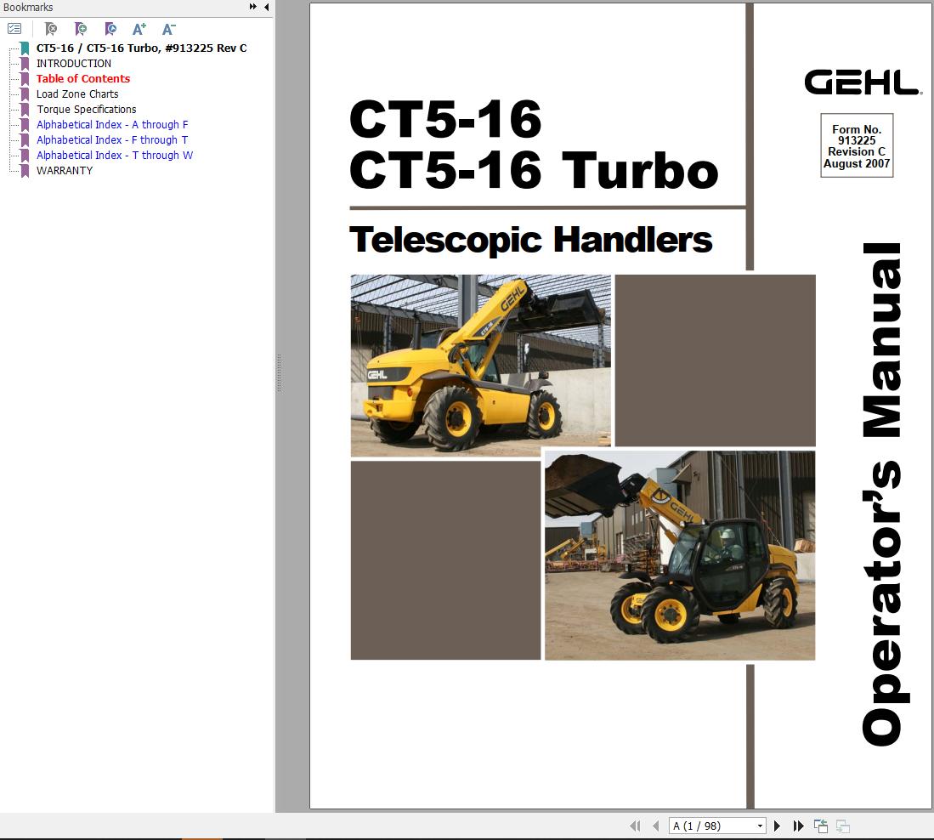Select the delete bookmark icon
Screen dimensions: 934x840
(x=51, y=28)
